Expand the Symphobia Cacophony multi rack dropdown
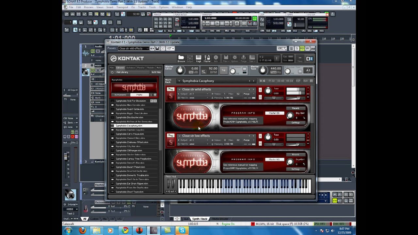This screenshot has height=235, width=418. click(179, 81)
